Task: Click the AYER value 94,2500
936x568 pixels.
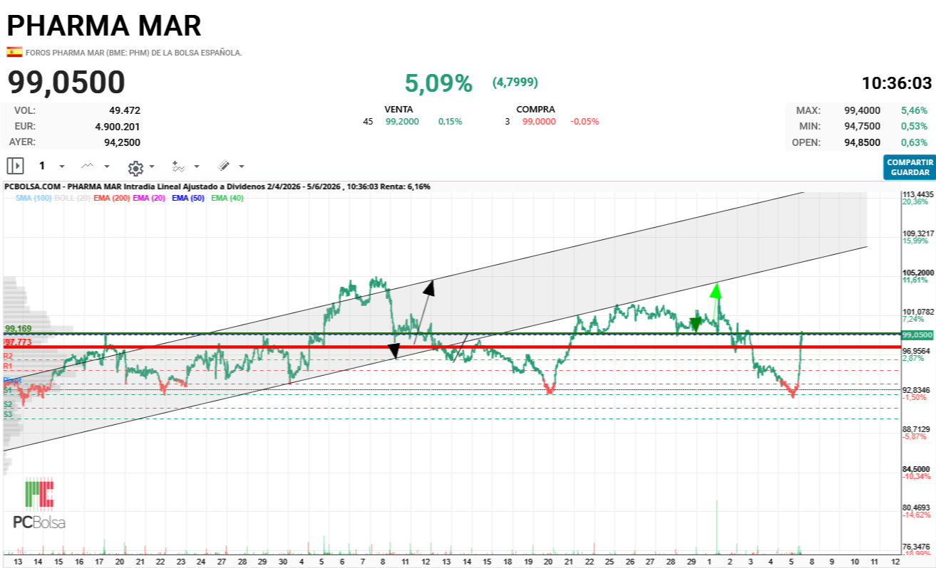Action: coord(120,142)
